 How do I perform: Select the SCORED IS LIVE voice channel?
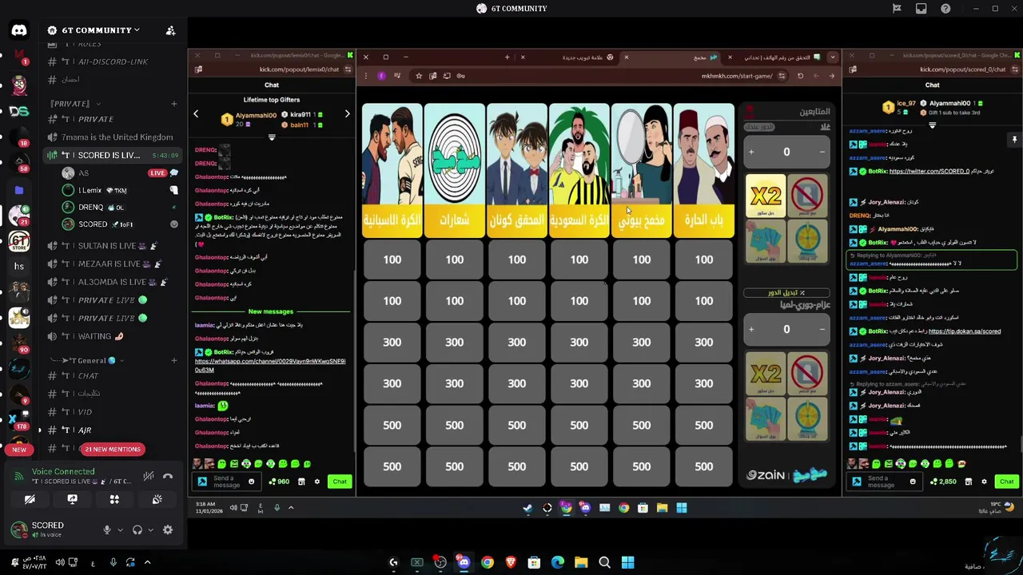[x=113, y=155]
